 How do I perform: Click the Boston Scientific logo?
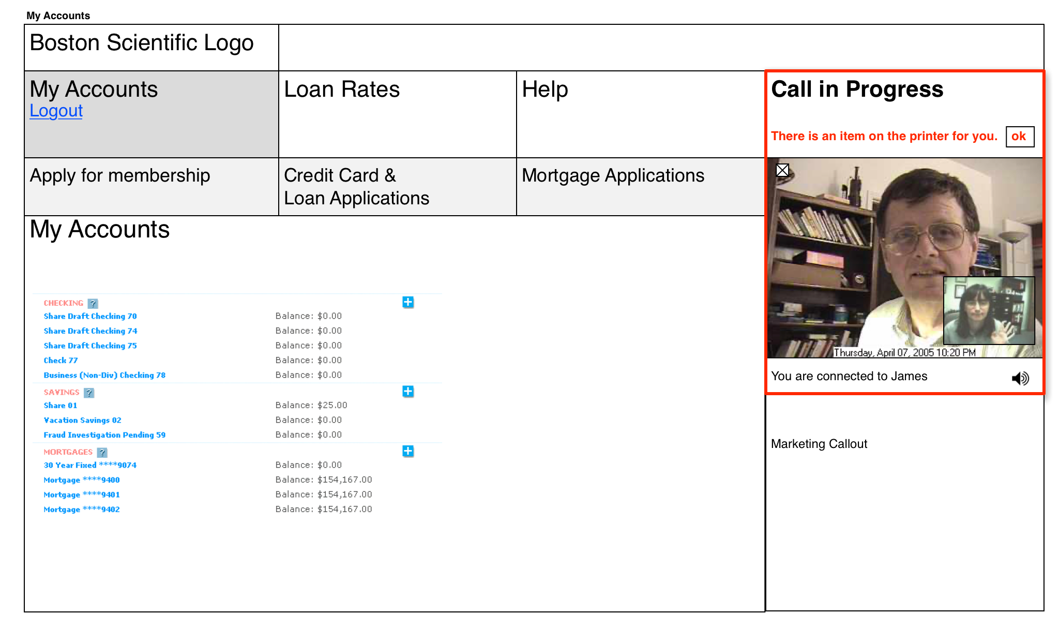(141, 43)
